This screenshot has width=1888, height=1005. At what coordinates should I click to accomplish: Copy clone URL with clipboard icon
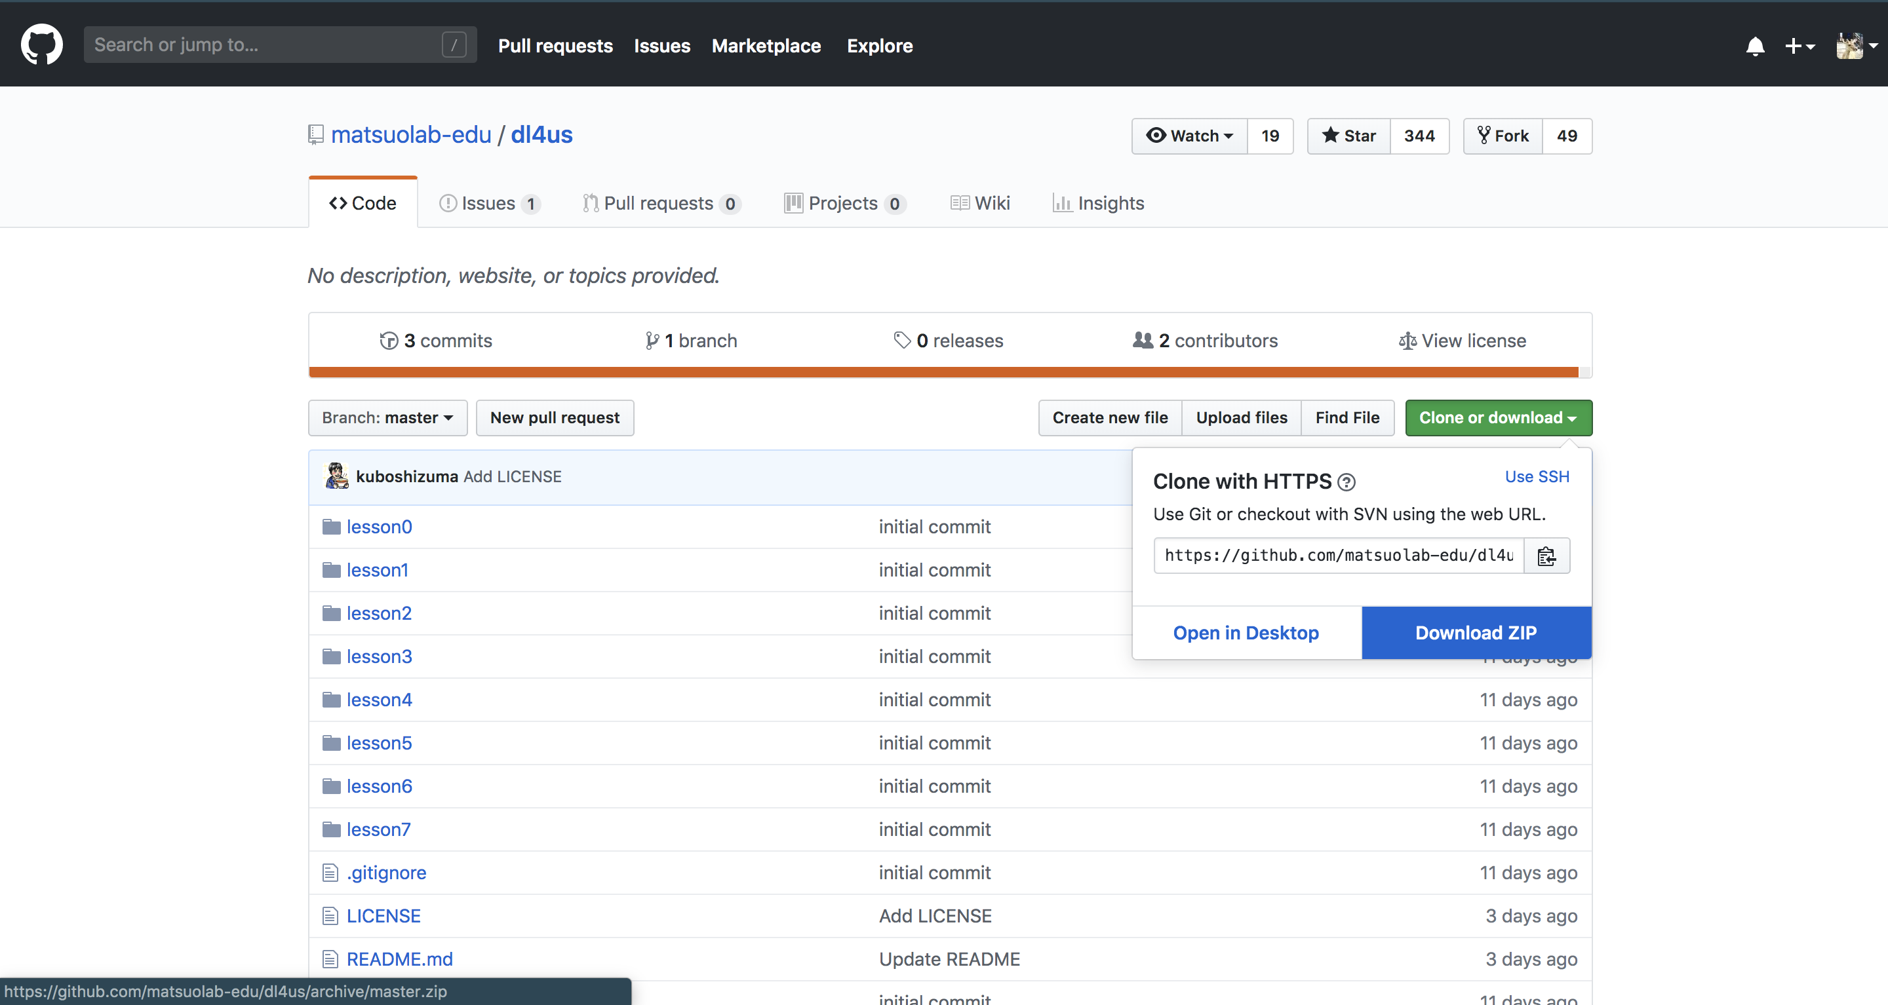1546,556
